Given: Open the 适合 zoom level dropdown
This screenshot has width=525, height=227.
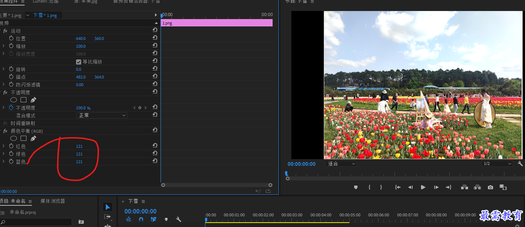Looking at the screenshot, I should click(x=341, y=164).
